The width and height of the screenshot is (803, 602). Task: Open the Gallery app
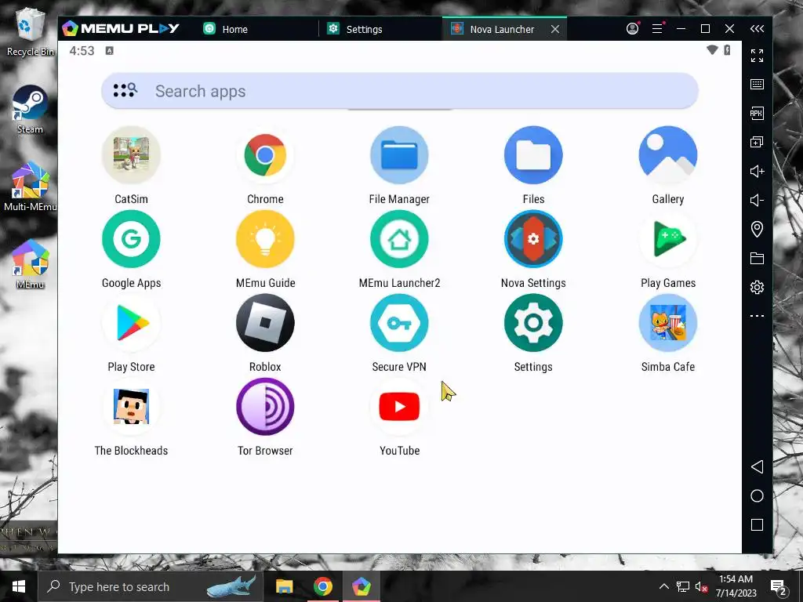tap(668, 155)
